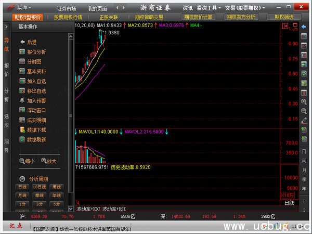Open the 浮动窗口 floating window
Image resolution: width=312 pixels, height=234 pixels.
click(x=32, y=110)
